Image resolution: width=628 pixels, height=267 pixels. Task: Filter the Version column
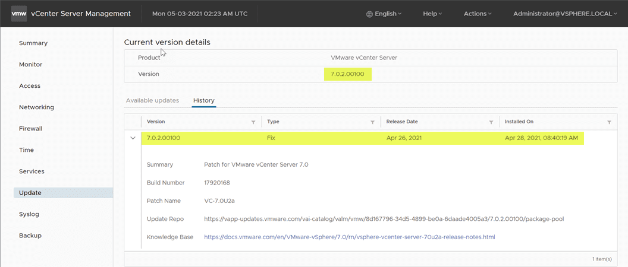(253, 122)
